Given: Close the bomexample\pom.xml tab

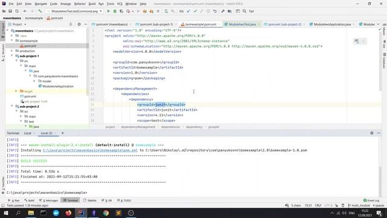Looking at the screenshot, I should coord(219,24).
